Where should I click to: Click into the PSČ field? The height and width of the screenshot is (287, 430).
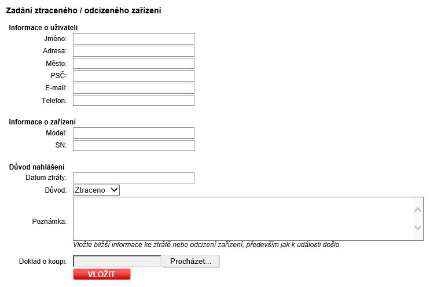point(134,76)
